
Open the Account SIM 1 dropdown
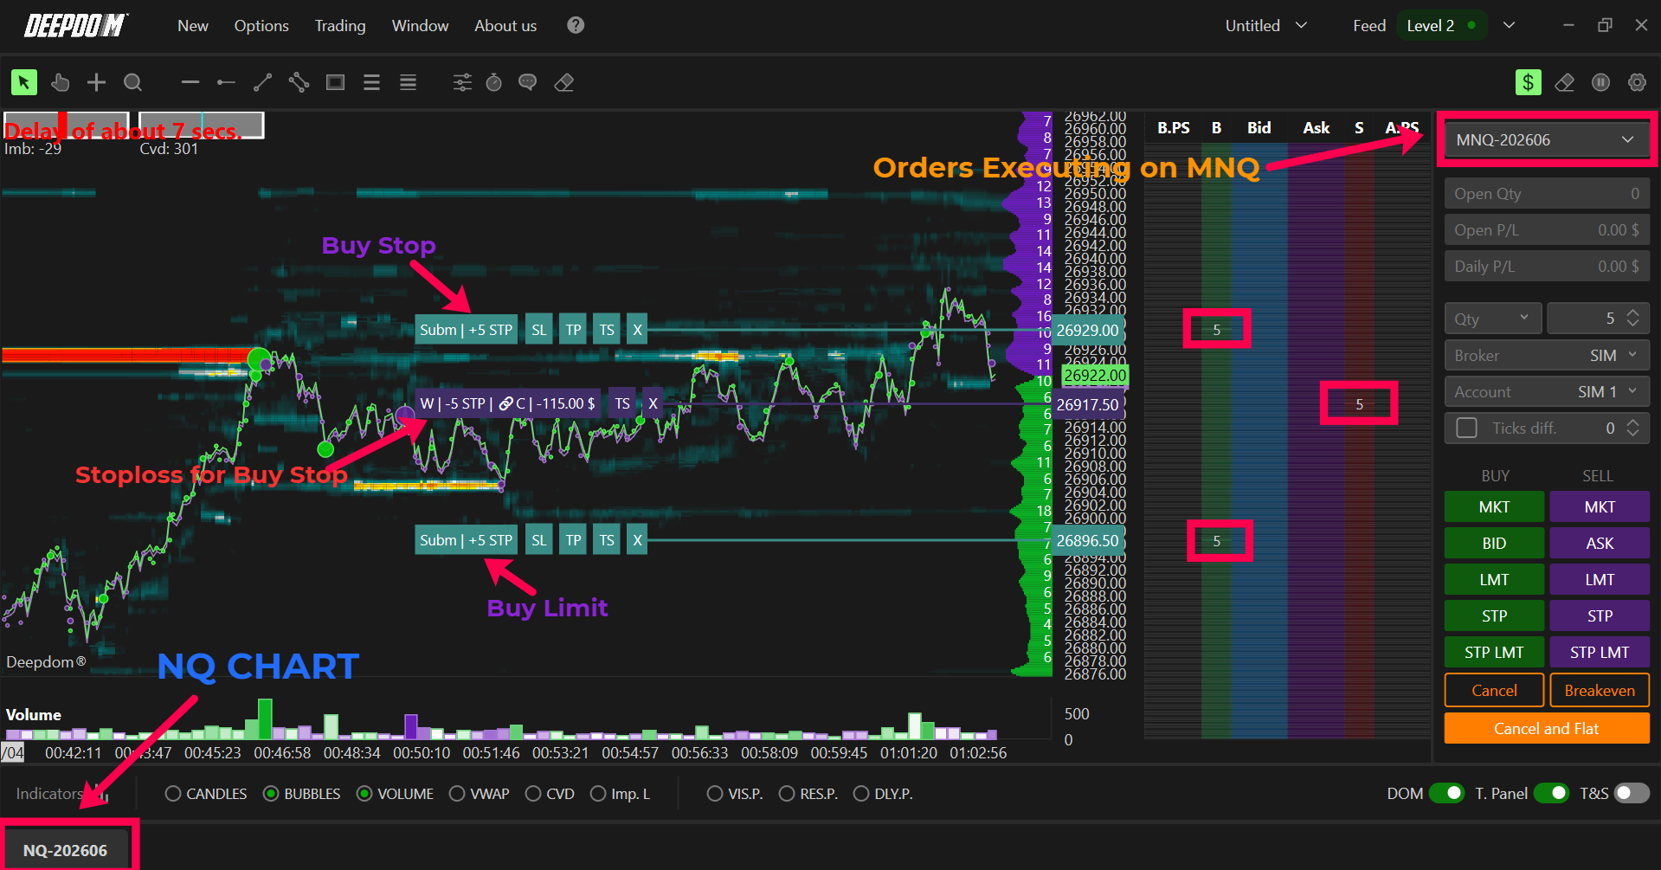click(1547, 391)
